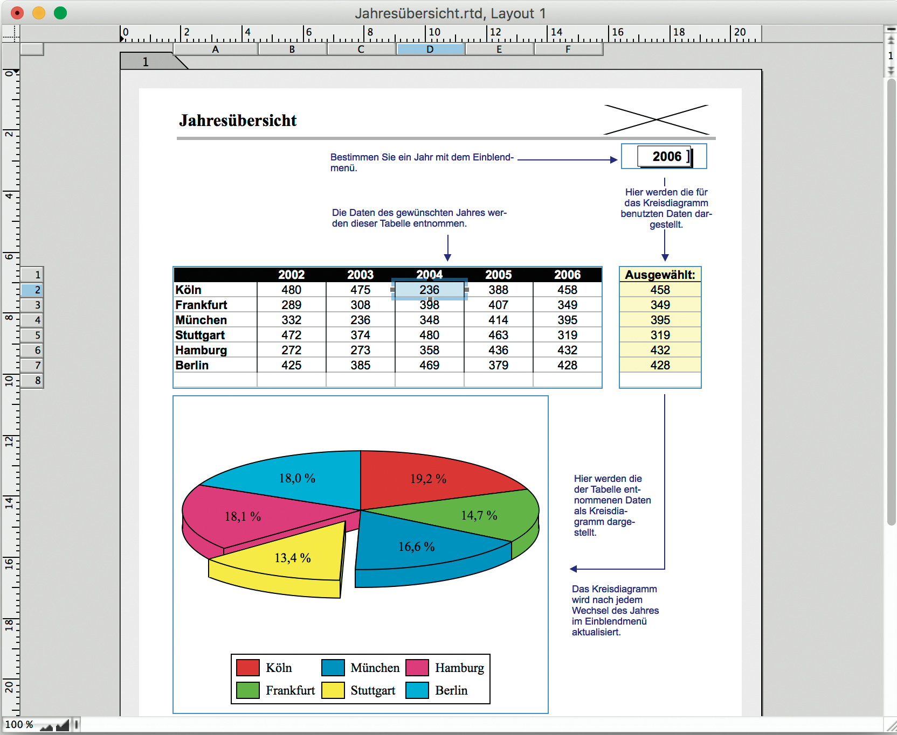
Task: Click the yellow Stuttgart legend swatch
Action: 333,690
